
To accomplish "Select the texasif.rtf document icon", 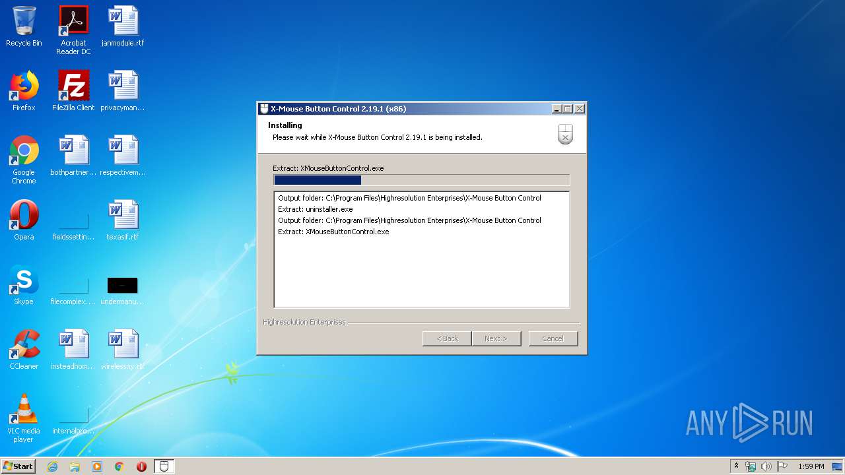I will [123, 220].
